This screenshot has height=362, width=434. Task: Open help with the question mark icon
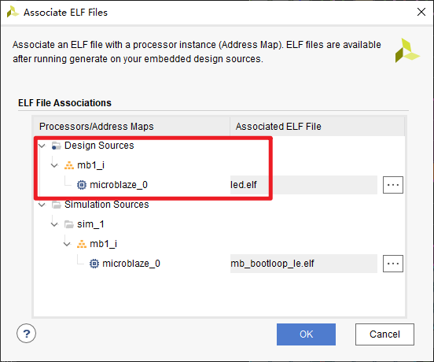(26, 334)
